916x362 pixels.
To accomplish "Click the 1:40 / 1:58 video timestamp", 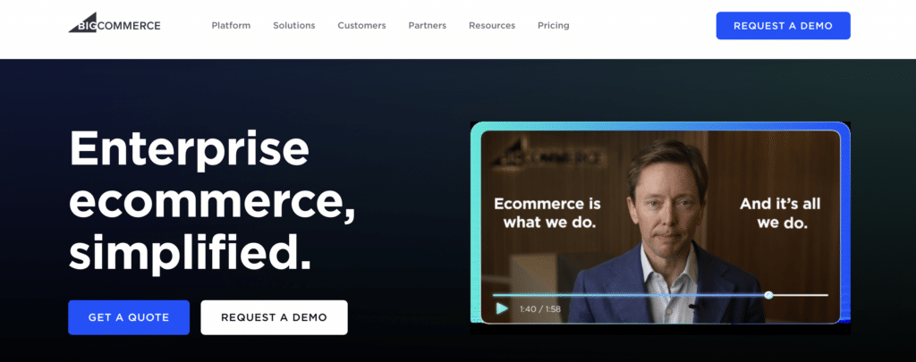I will point(539,309).
